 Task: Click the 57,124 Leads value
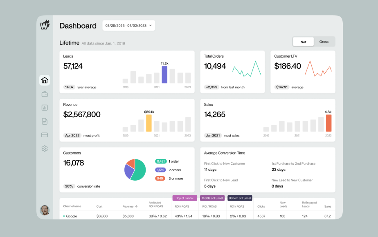[x=73, y=66]
